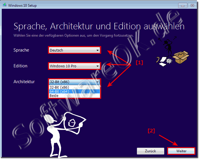
Task: Choose 64-Bit (x64) in the Architektur list
Action: pos(74,92)
